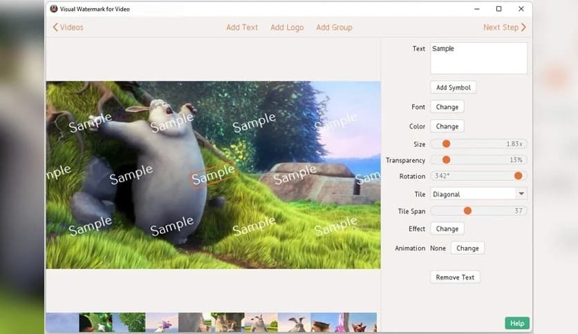Screen dimensions: 578x334
Task: Open Help
Action: (x=516, y=323)
